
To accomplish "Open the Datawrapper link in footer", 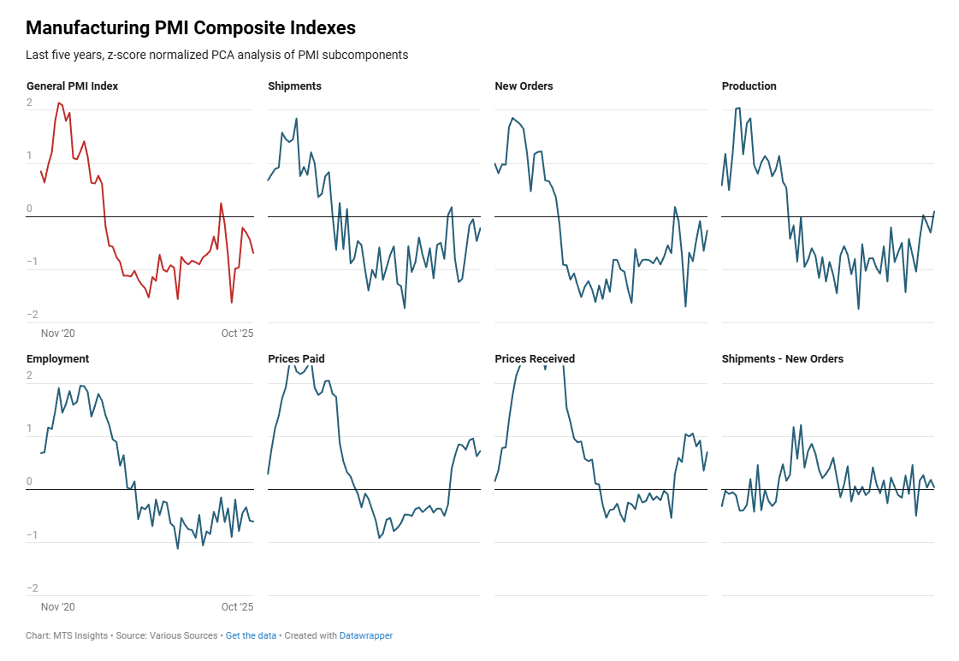I will coord(366,635).
